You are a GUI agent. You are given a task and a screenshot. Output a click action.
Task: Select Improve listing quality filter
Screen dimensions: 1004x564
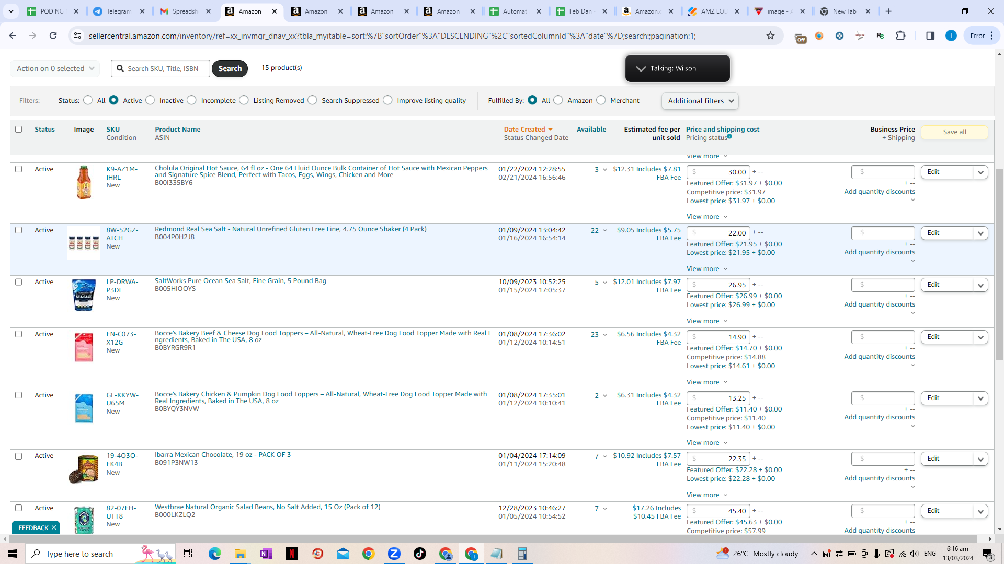coord(387,100)
